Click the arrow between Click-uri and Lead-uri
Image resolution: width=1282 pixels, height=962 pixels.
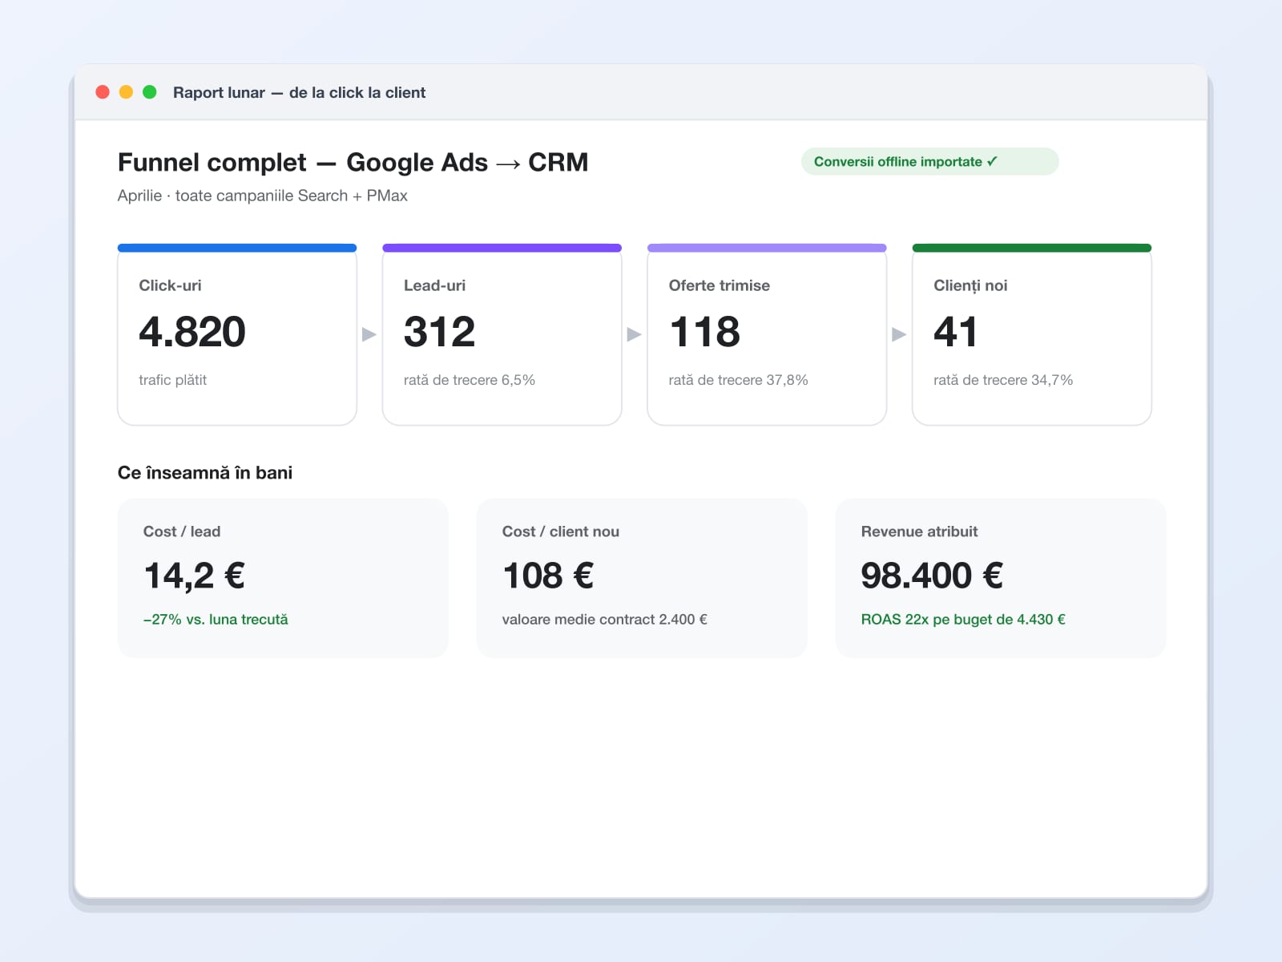pyautogui.click(x=369, y=334)
